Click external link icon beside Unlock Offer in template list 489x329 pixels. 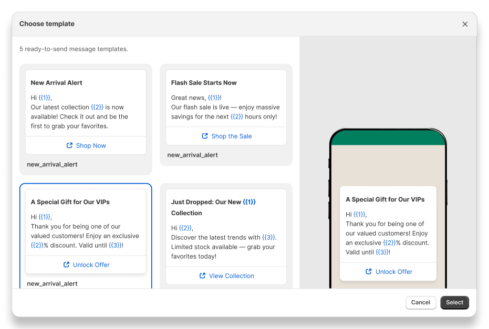66,265
